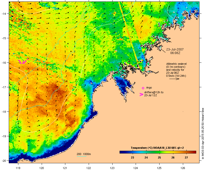Click the longitude axis label 125

[159, 168]
